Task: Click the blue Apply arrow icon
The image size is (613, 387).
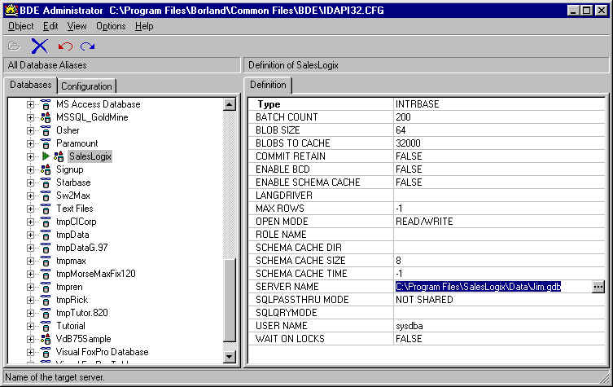Action: (87, 46)
